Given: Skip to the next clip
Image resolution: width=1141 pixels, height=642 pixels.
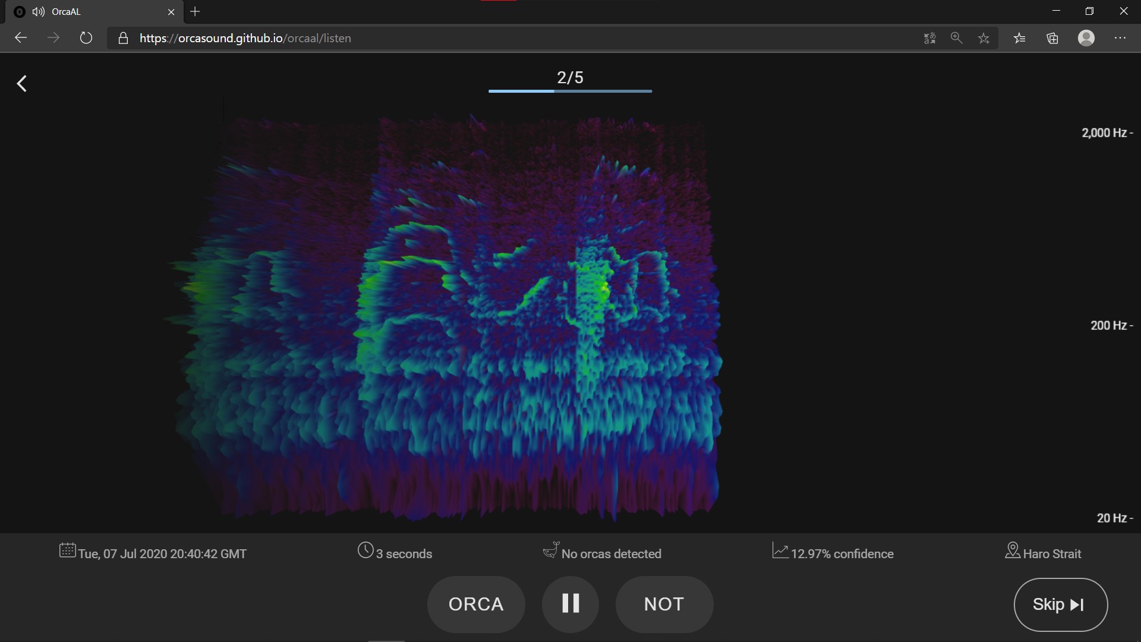Looking at the screenshot, I should pyautogui.click(x=1060, y=605).
